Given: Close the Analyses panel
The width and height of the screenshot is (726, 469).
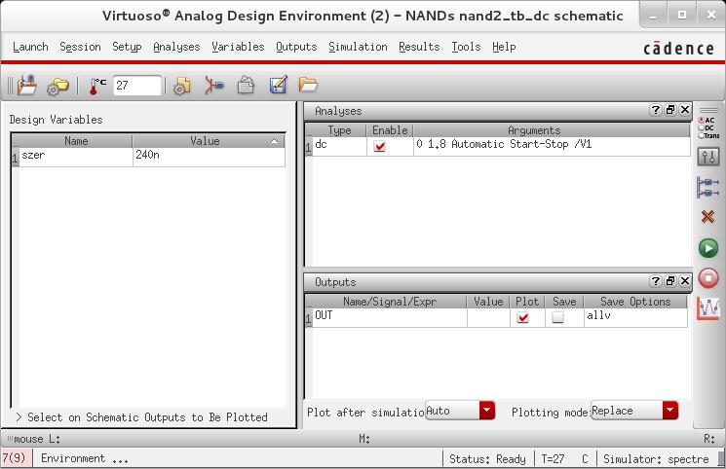Looking at the screenshot, I should [685, 110].
